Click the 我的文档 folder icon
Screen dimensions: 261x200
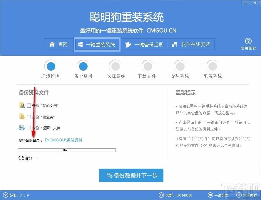(22, 105)
